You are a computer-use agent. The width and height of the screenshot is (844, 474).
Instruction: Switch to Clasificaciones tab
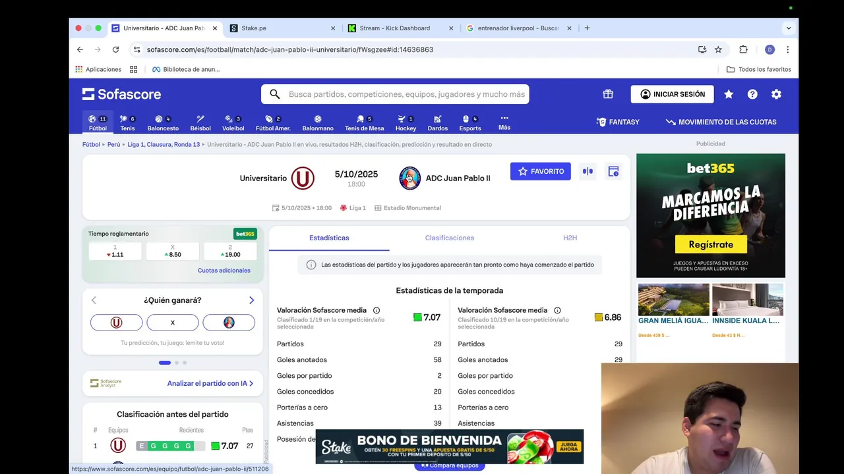coord(450,238)
